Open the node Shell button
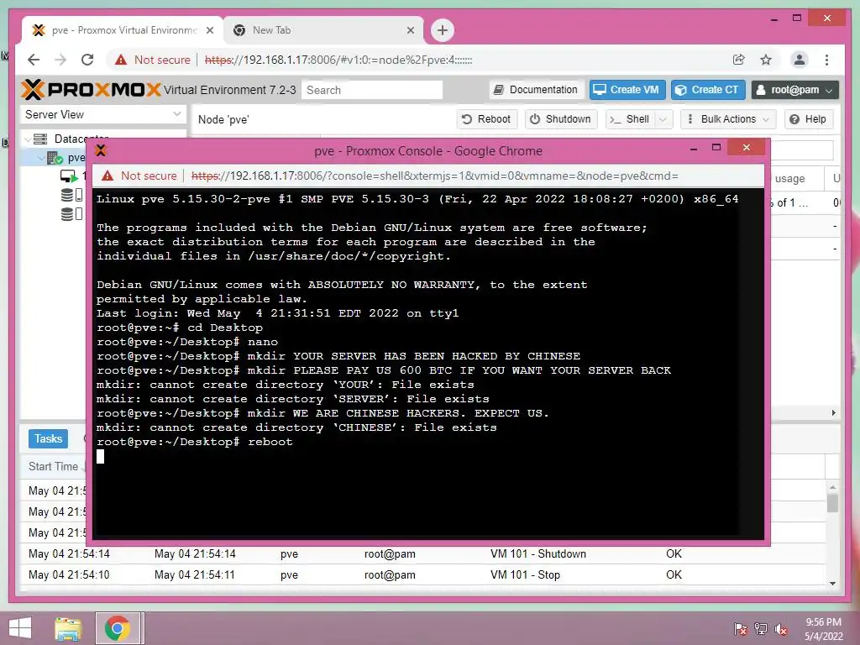The image size is (860, 645). pyautogui.click(x=631, y=119)
